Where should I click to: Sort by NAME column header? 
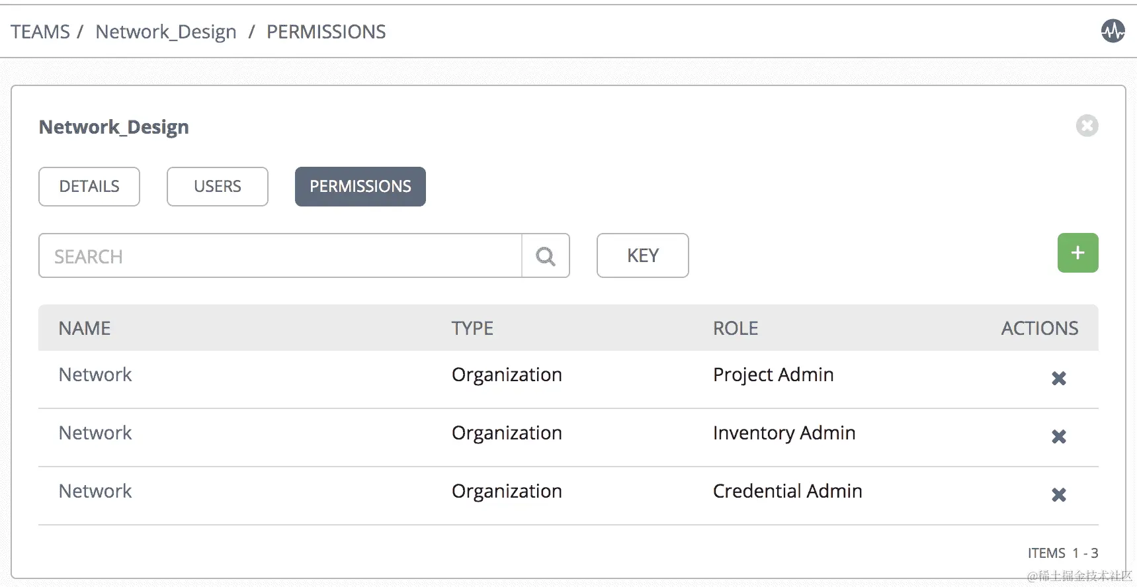tap(85, 328)
